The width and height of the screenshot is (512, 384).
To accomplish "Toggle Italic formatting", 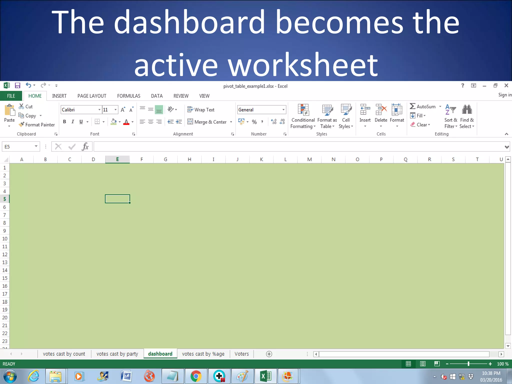I will pyautogui.click(x=73, y=122).
